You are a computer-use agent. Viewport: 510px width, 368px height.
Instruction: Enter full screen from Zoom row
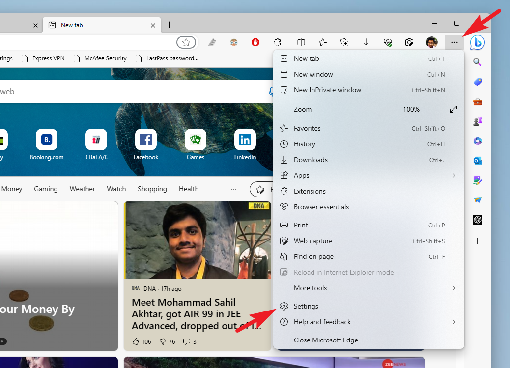453,109
